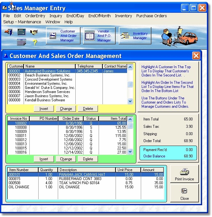Image resolution: width=212 pixels, height=217 pixels.
Task: Select the OIL CHANGE line item row
Action: coord(86,187)
